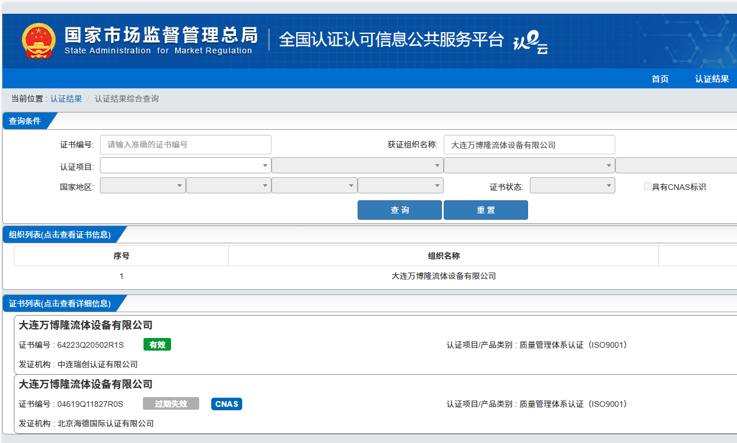The width and height of the screenshot is (737, 443).
Task: Click the green 有效 status badge
Action: click(157, 345)
